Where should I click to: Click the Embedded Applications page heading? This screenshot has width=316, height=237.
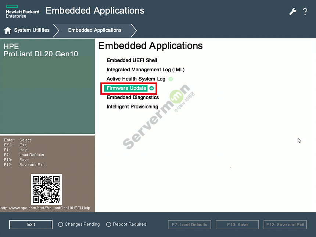tap(150, 46)
